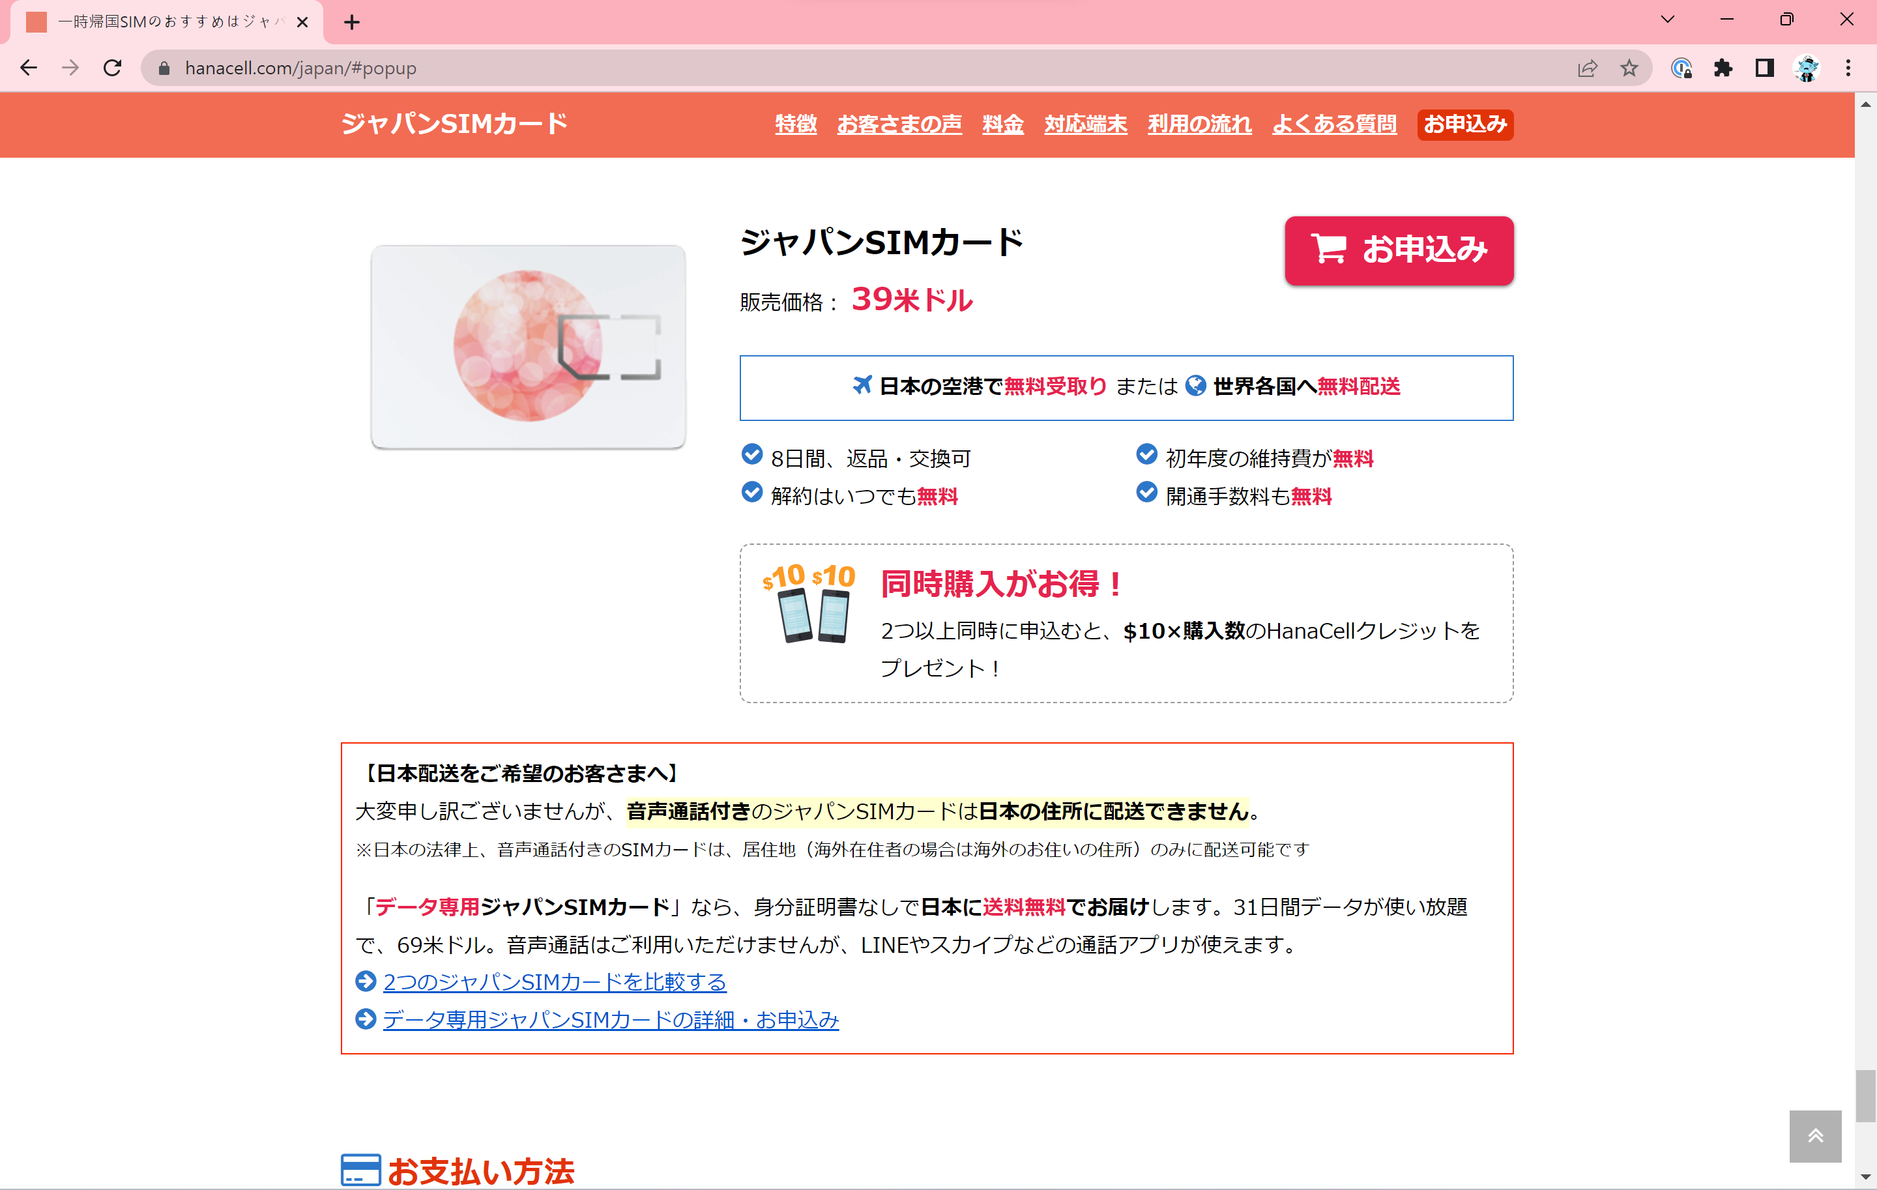Image resolution: width=1877 pixels, height=1190 pixels.
Task: Toggle the browser side panel icon
Action: (1764, 68)
